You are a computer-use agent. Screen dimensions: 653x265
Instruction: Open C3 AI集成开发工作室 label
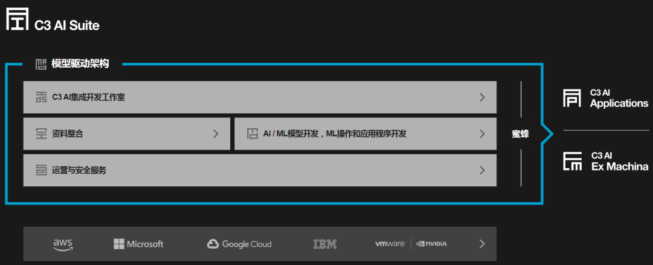(x=89, y=97)
